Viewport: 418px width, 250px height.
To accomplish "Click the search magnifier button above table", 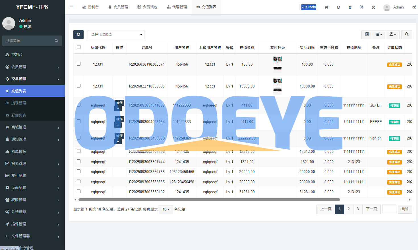I will point(407,34).
